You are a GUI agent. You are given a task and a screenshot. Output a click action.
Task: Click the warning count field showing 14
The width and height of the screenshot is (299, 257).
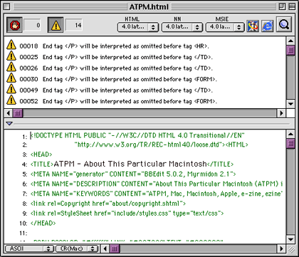(x=74, y=25)
